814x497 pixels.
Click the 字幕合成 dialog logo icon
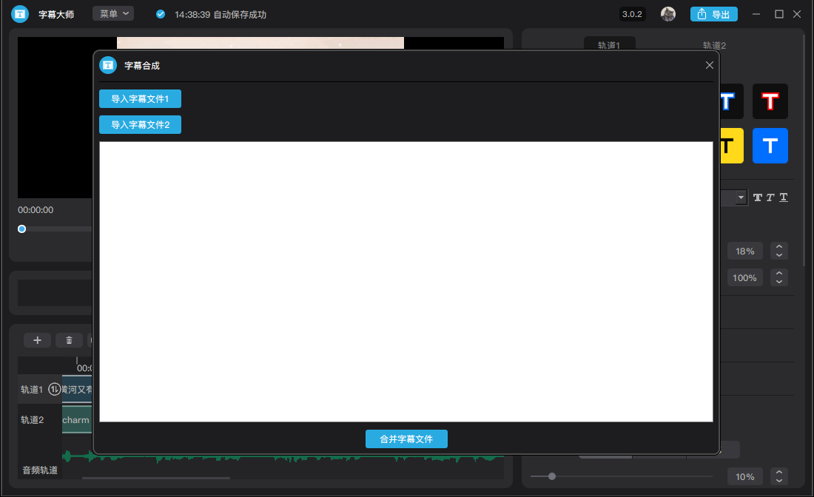108,65
